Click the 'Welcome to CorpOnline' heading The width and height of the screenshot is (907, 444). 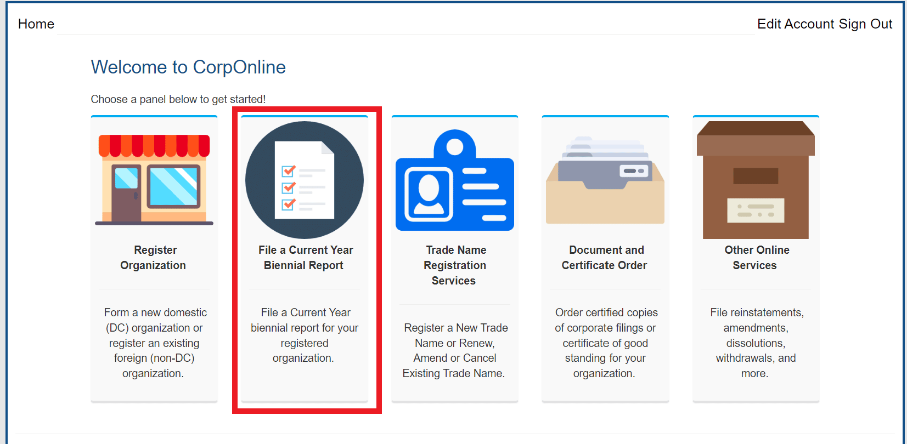click(188, 67)
